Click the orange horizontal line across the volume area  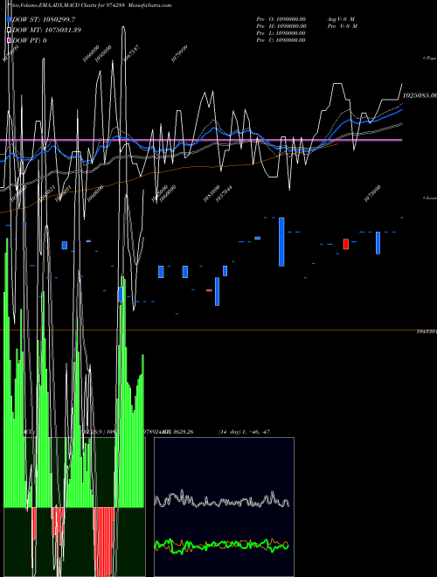coord(218,330)
